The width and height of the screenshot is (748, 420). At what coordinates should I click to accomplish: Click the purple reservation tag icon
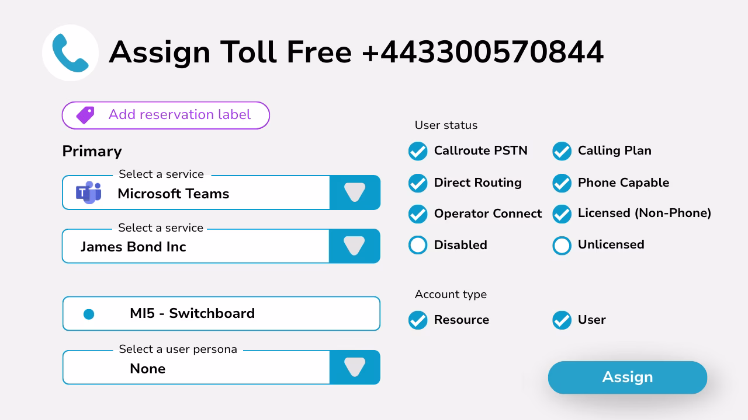[85, 115]
